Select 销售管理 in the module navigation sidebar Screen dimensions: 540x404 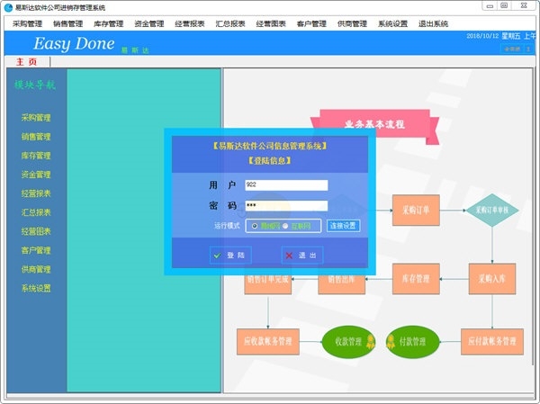pyautogui.click(x=36, y=137)
